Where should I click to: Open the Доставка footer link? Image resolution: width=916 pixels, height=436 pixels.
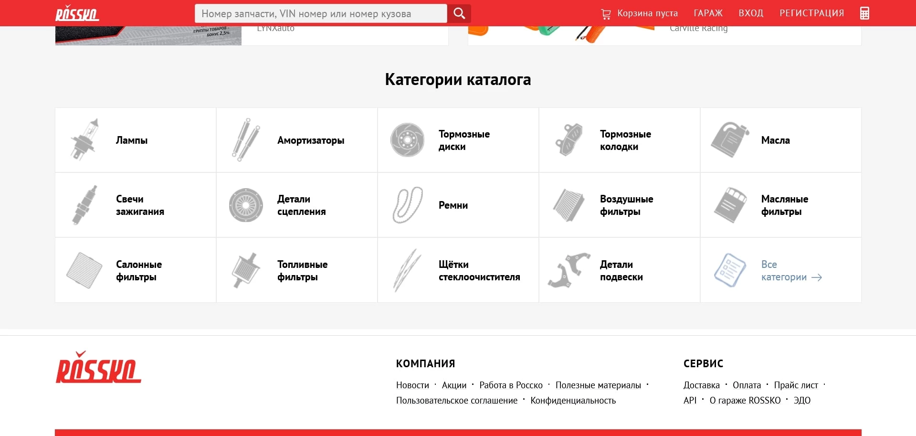[x=701, y=385]
